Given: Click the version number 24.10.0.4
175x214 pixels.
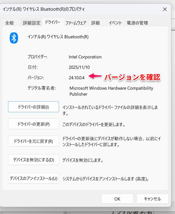Looking at the screenshot, I should [77, 78].
